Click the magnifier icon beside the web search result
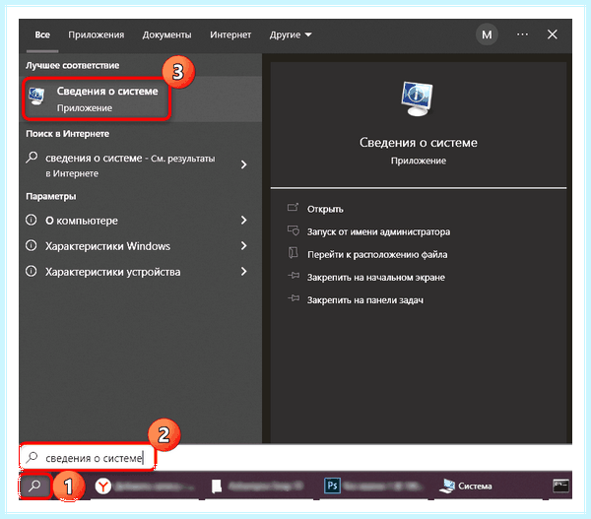Screen dimensions: 591x519 [x=33, y=158]
